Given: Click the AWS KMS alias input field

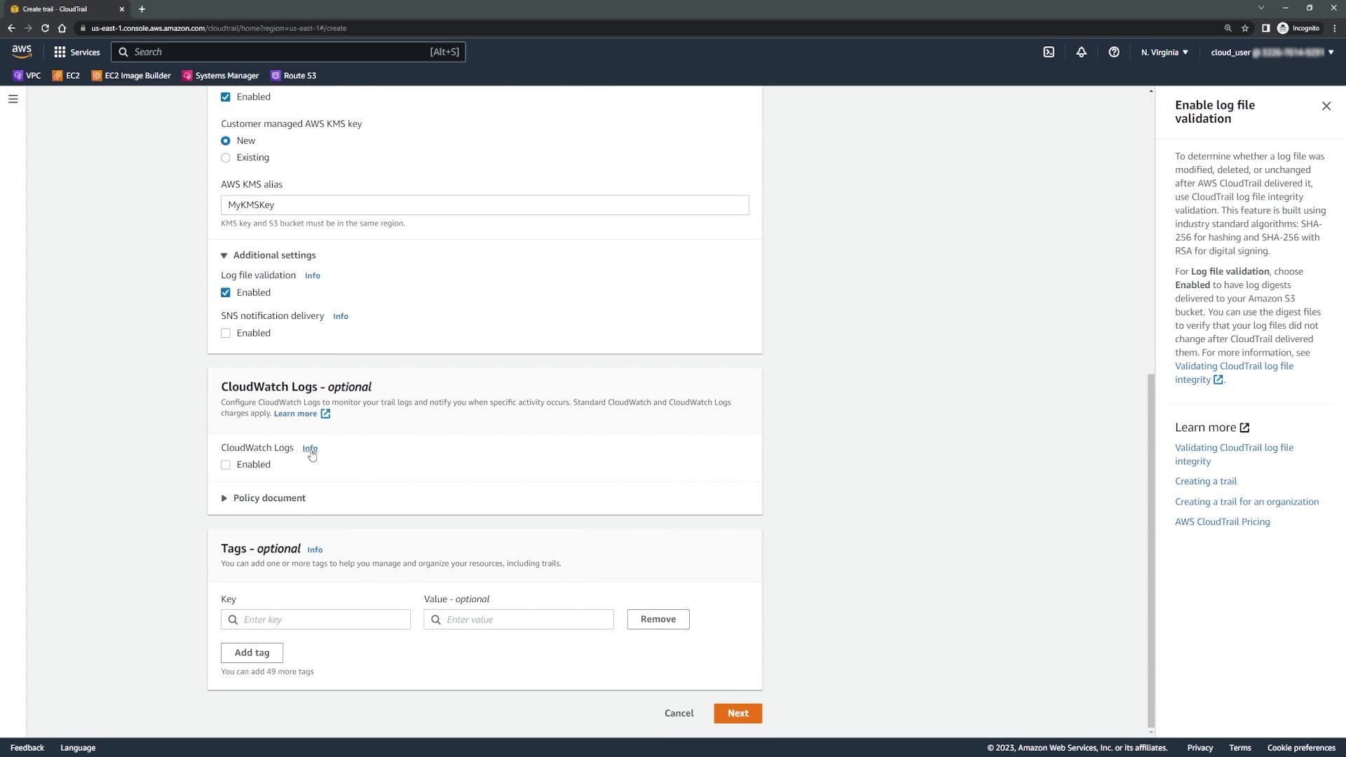Looking at the screenshot, I should [x=484, y=205].
